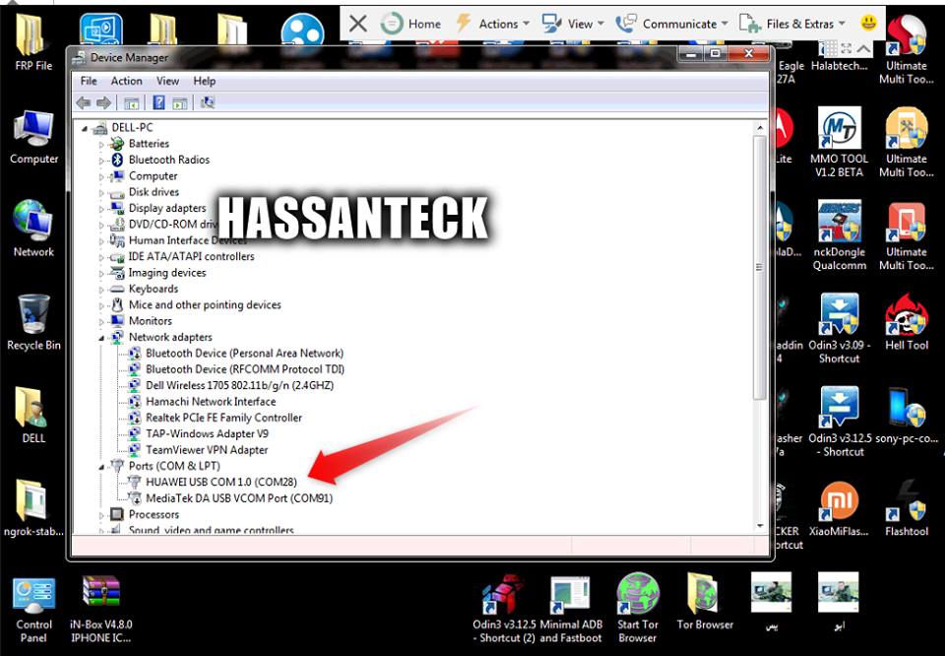
Task: Select Imaging devices entry
Action: tap(167, 273)
